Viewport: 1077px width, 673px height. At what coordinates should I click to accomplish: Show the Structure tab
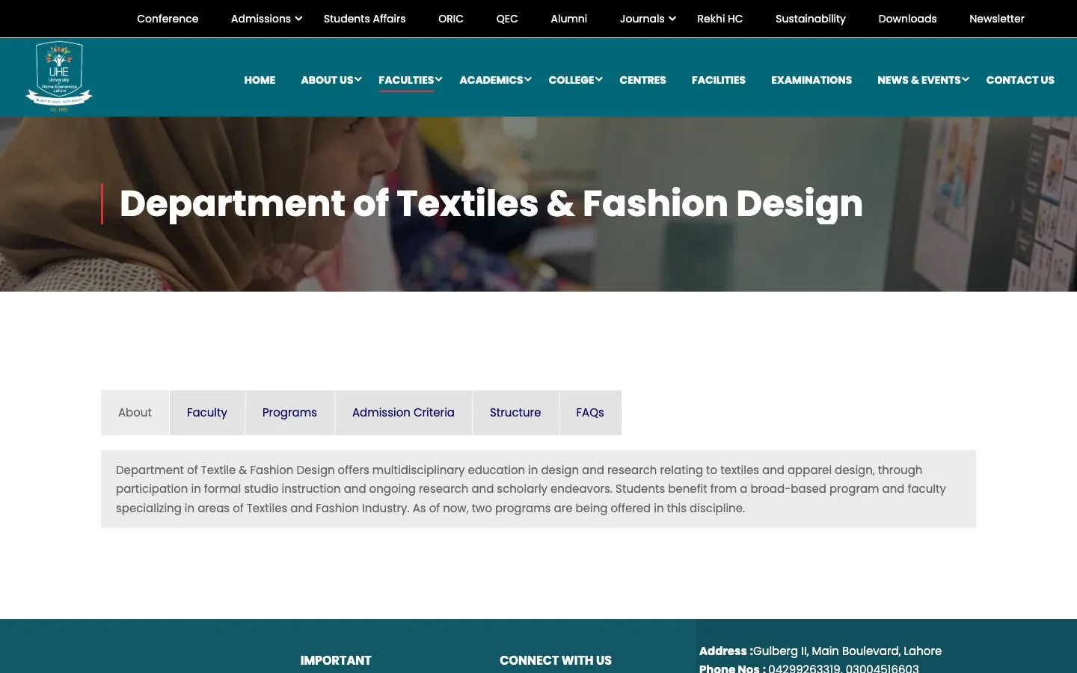tap(515, 413)
